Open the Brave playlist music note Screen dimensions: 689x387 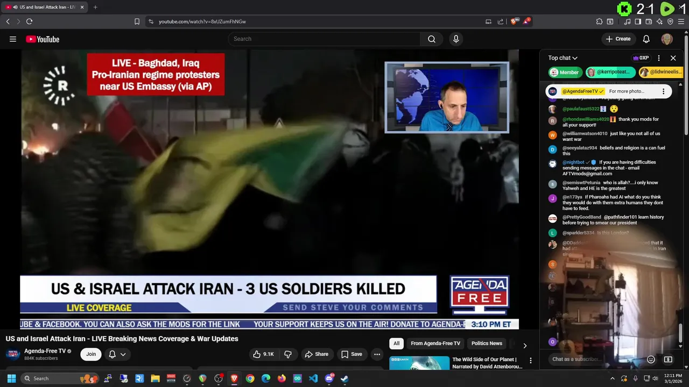point(628,21)
